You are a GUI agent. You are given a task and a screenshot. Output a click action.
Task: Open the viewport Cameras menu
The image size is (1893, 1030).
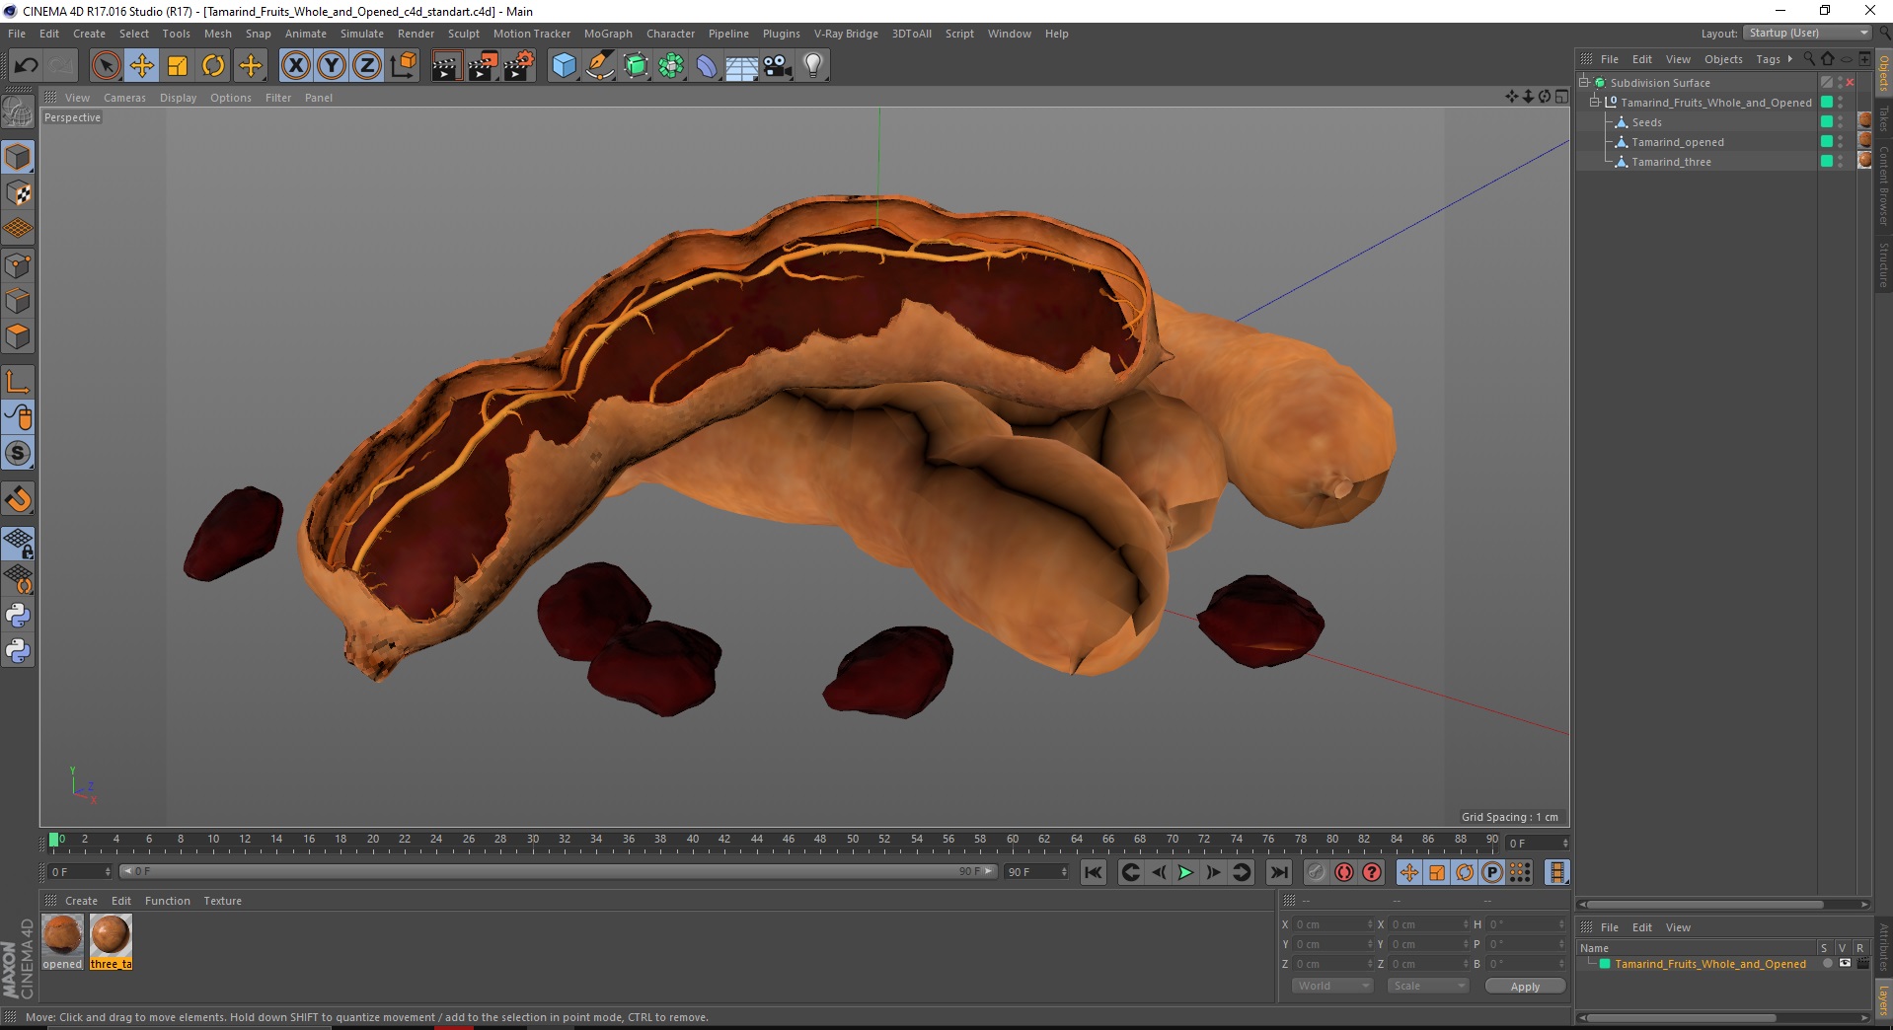pos(124,98)
